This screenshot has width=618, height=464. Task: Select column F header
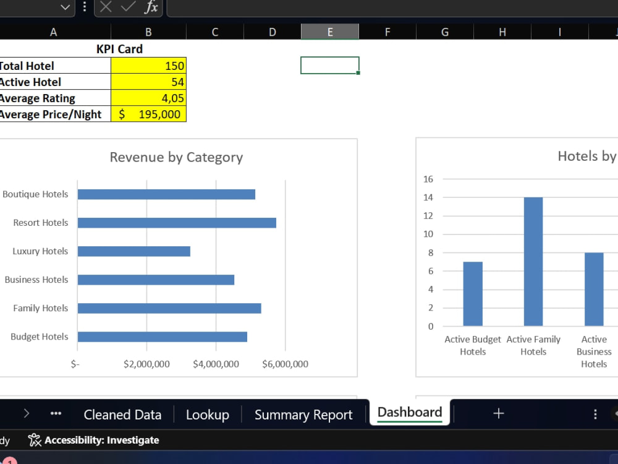(387, 32)
